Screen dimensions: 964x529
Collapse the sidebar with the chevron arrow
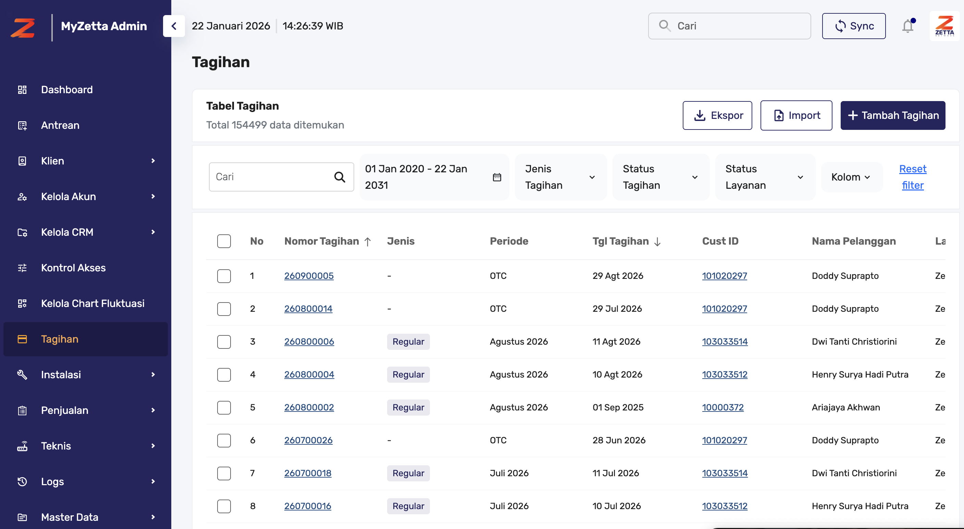click(x=174, y=26)
